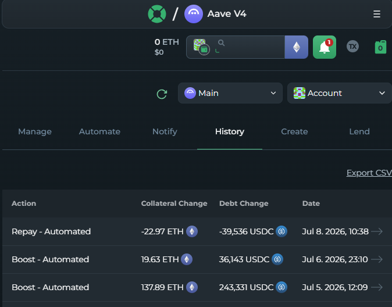This screenshot has width=392, height=307.
Task: Open arrow for Jul 6 Boost transaction
Action: click(x=377, y=259)
